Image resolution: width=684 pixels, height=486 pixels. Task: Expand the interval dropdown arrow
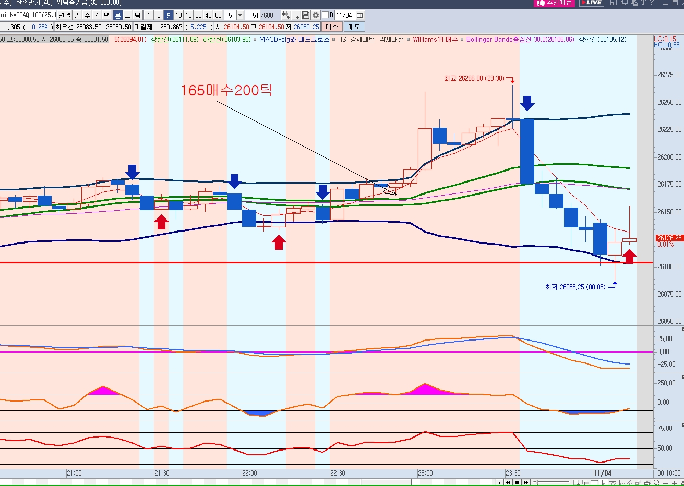[x=240, y=15]
